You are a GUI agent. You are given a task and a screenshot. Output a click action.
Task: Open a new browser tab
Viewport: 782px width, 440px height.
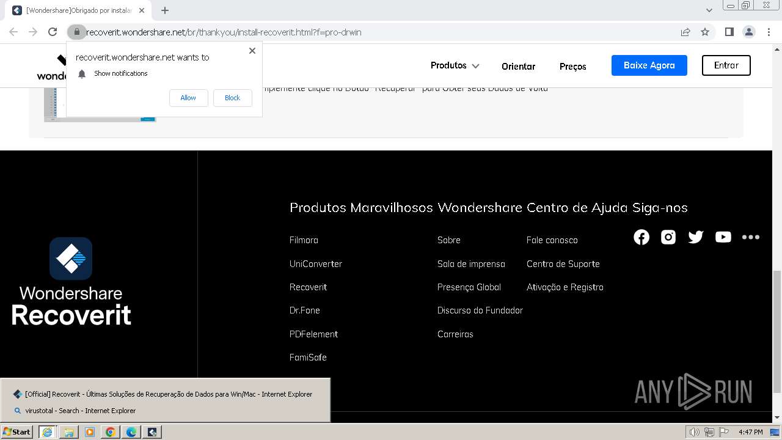click(165, 10)
